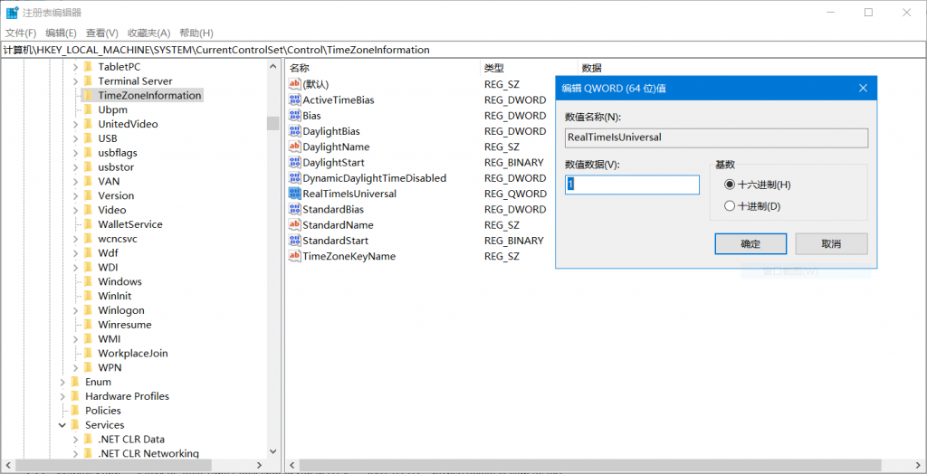Expand the Enum tree node

[62, 382]
